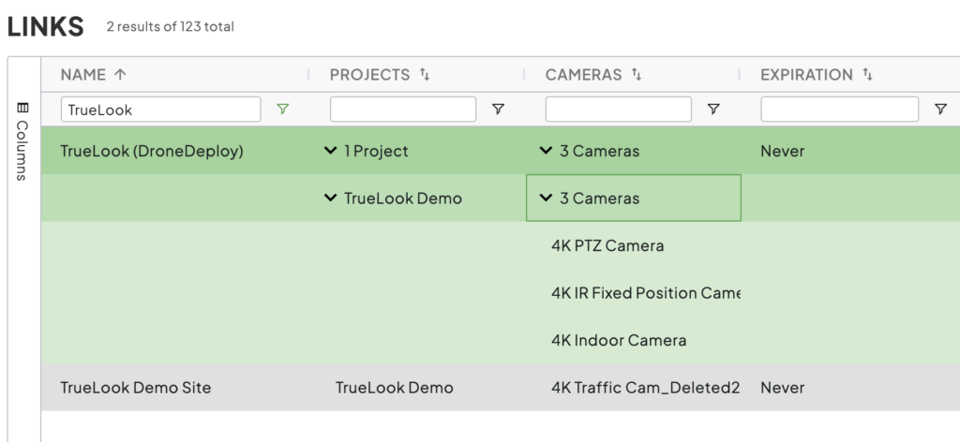Image resolution: width=960 pixels, height=442 pixels.
Task: Click the Expiration sort arrows icon
Action: [x=867, y=75]
